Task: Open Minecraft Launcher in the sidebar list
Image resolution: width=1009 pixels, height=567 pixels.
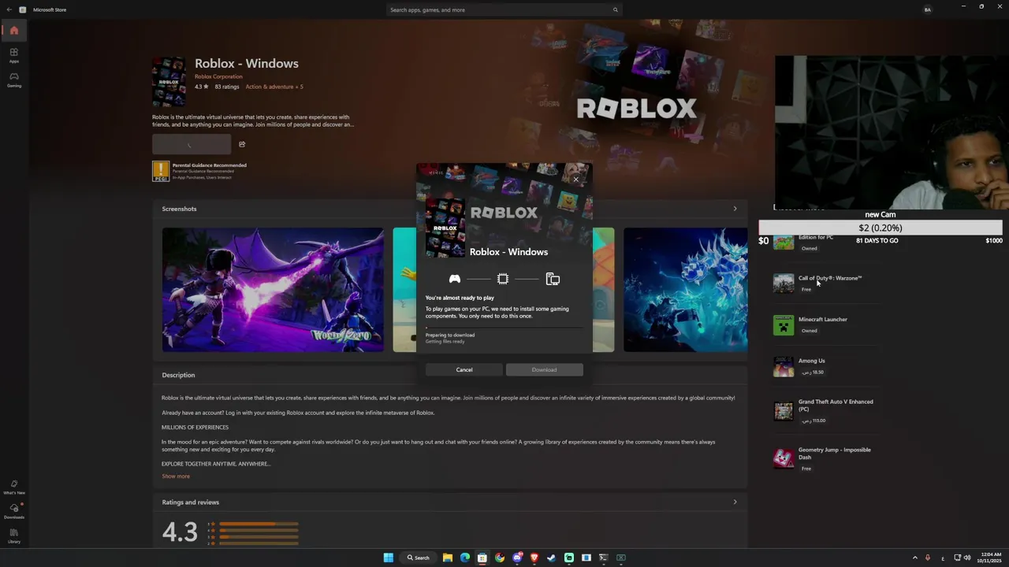Action: pyautogui.click(x=823, y=319)
